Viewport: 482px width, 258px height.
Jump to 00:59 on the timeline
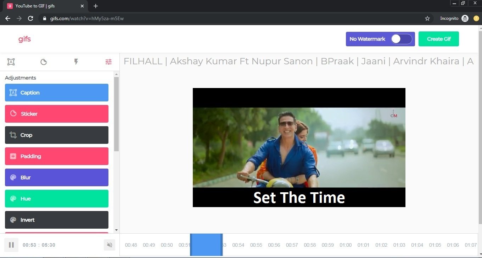click(x=327, y=245)
